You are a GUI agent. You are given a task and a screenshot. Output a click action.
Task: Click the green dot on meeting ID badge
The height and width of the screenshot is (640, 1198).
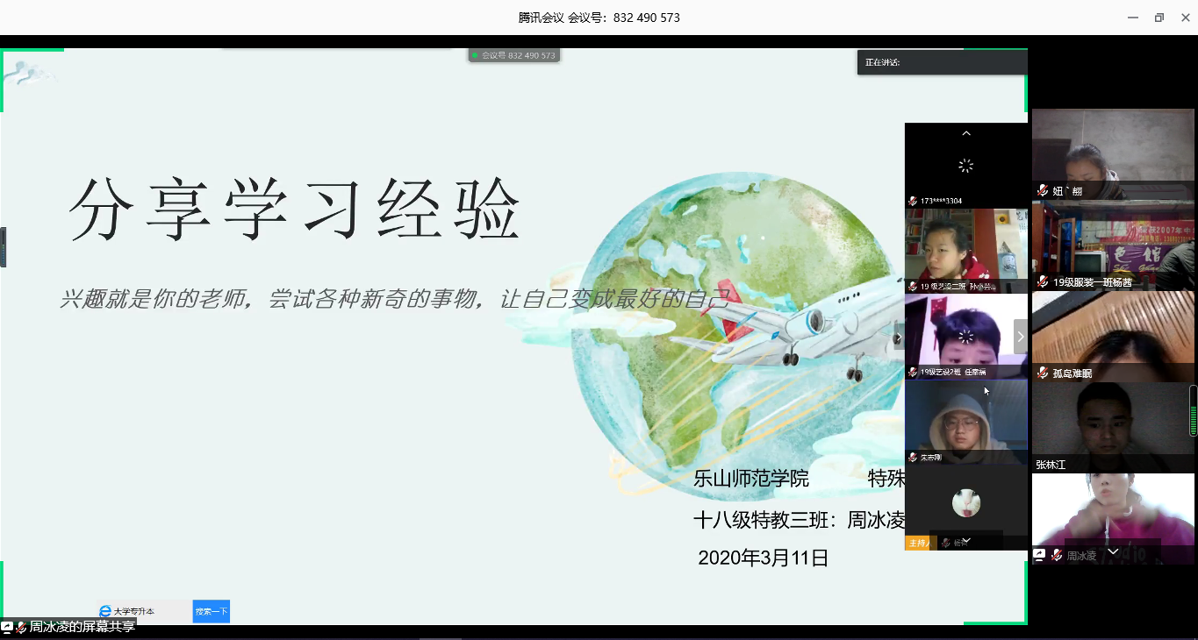(475, 55)
